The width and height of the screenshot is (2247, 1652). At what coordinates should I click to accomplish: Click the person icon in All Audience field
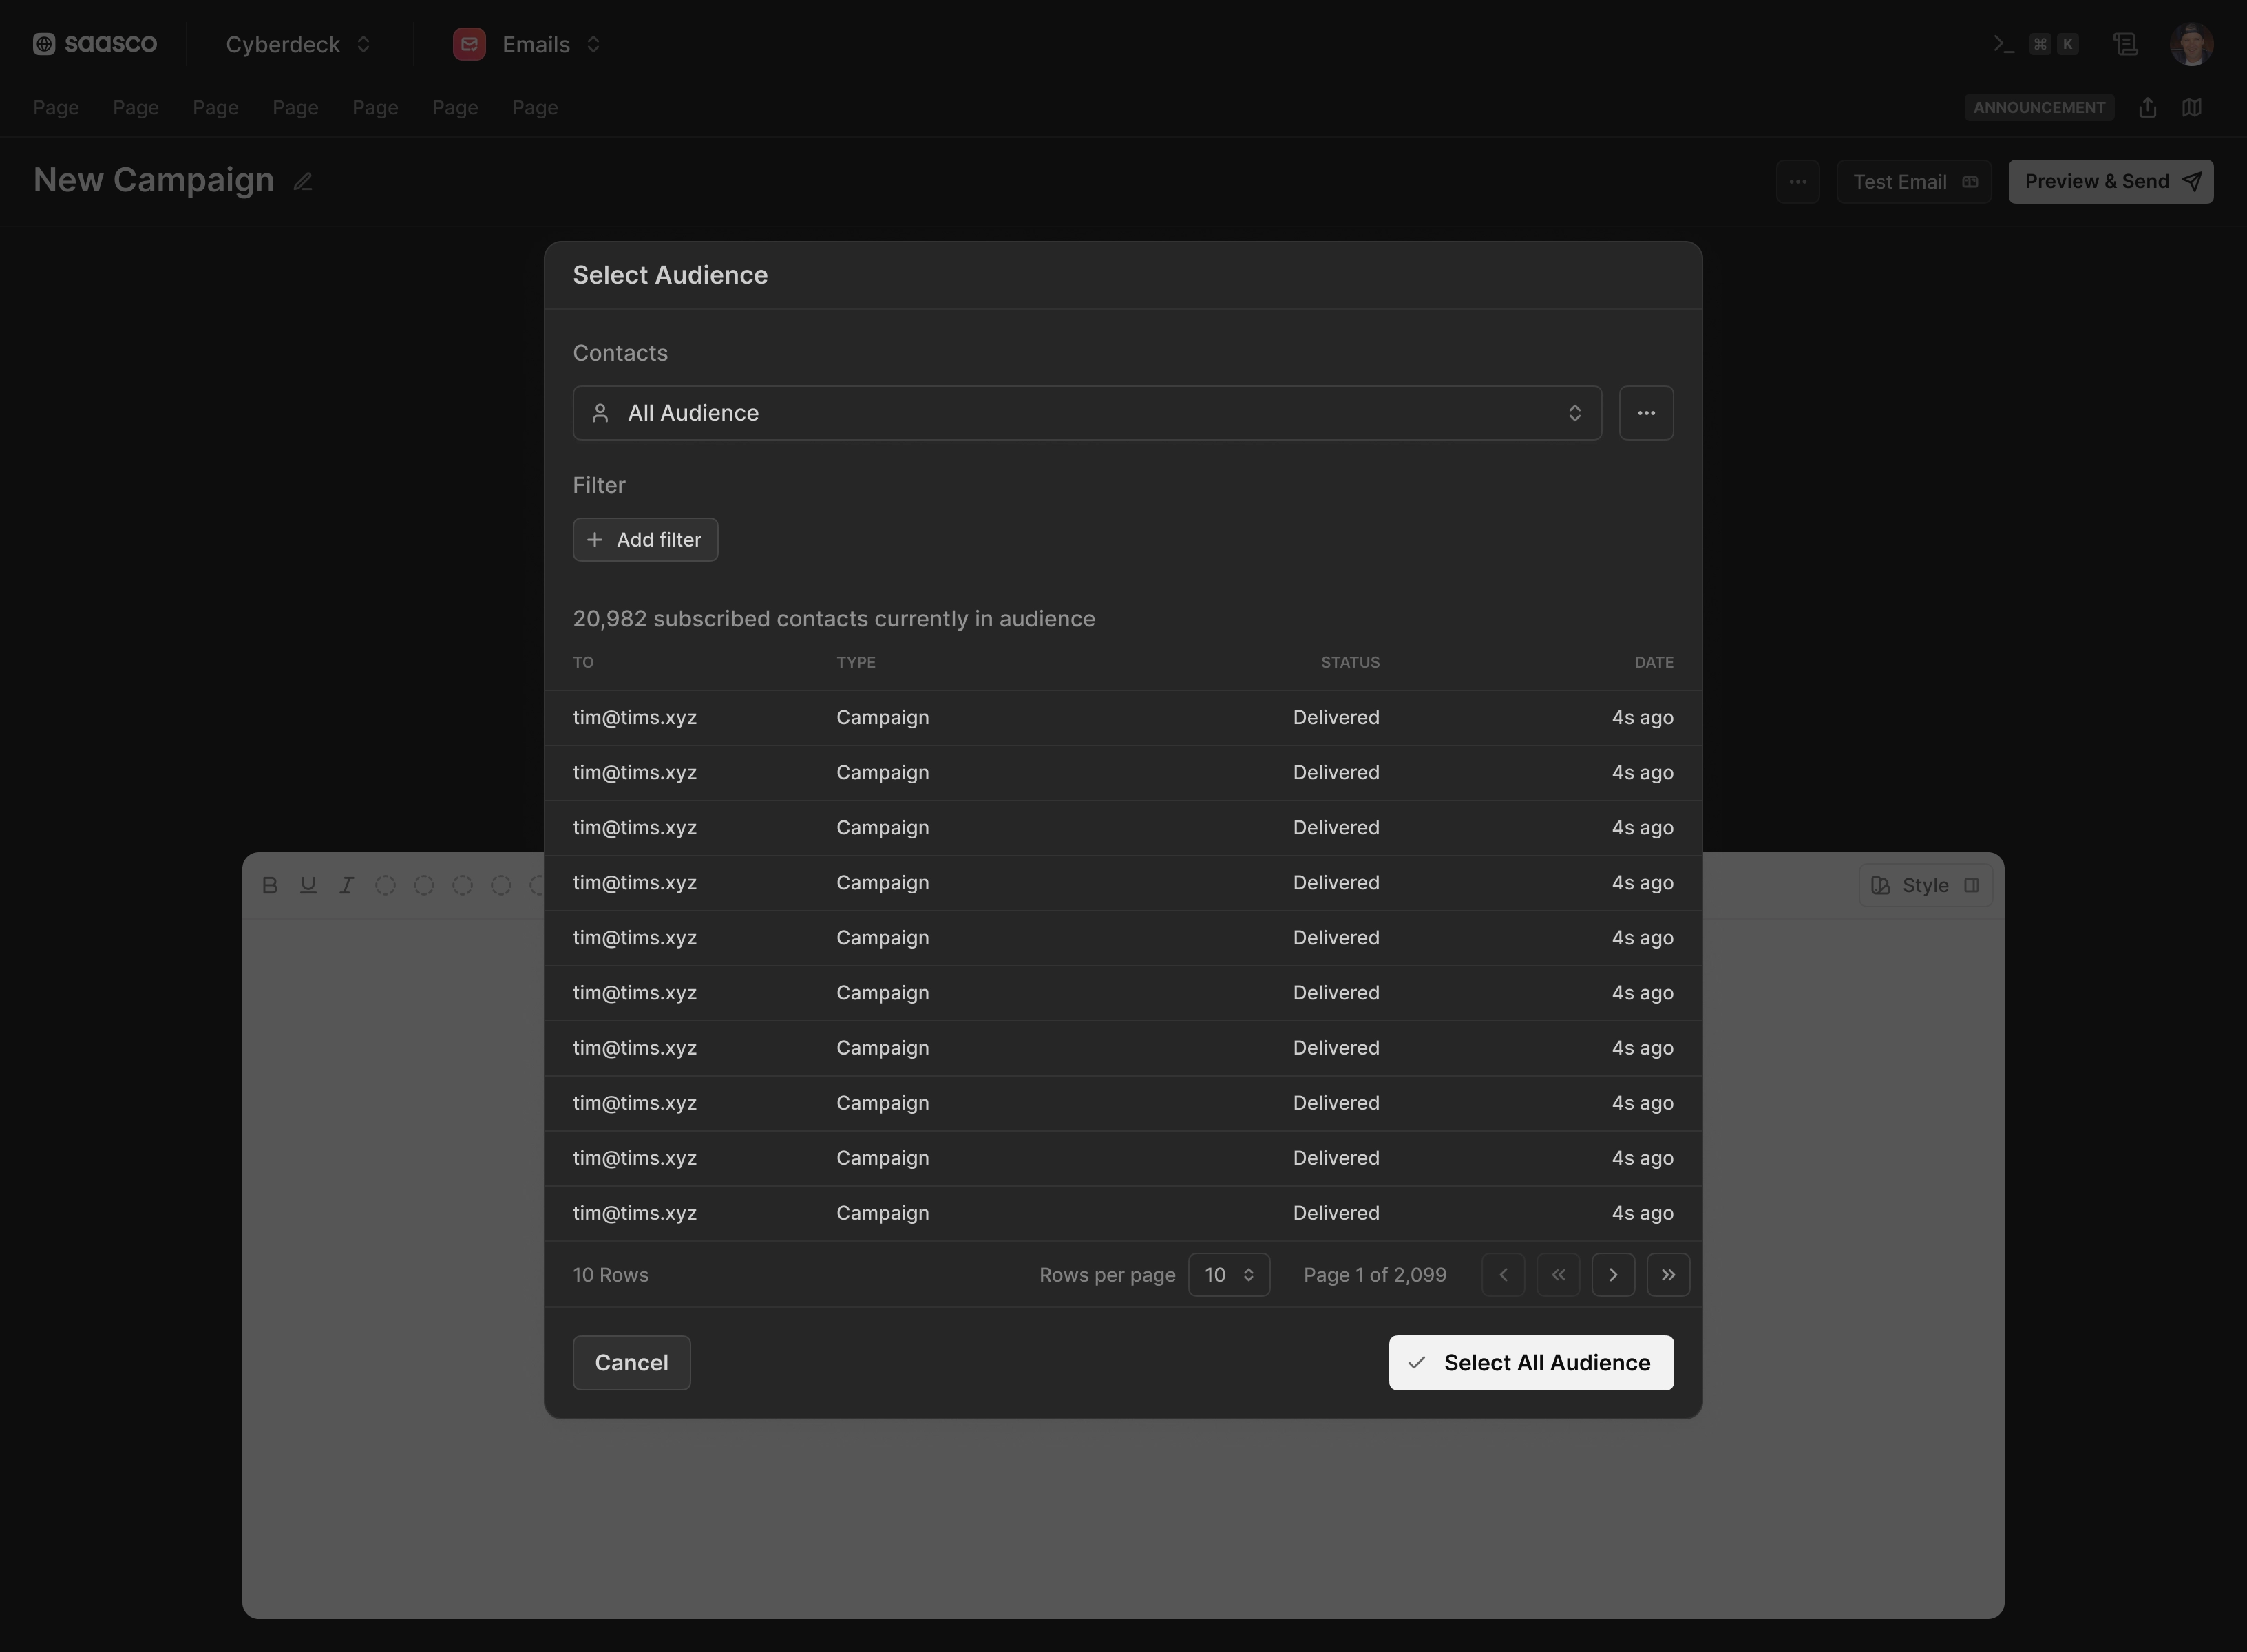click(x=600, y=413)
